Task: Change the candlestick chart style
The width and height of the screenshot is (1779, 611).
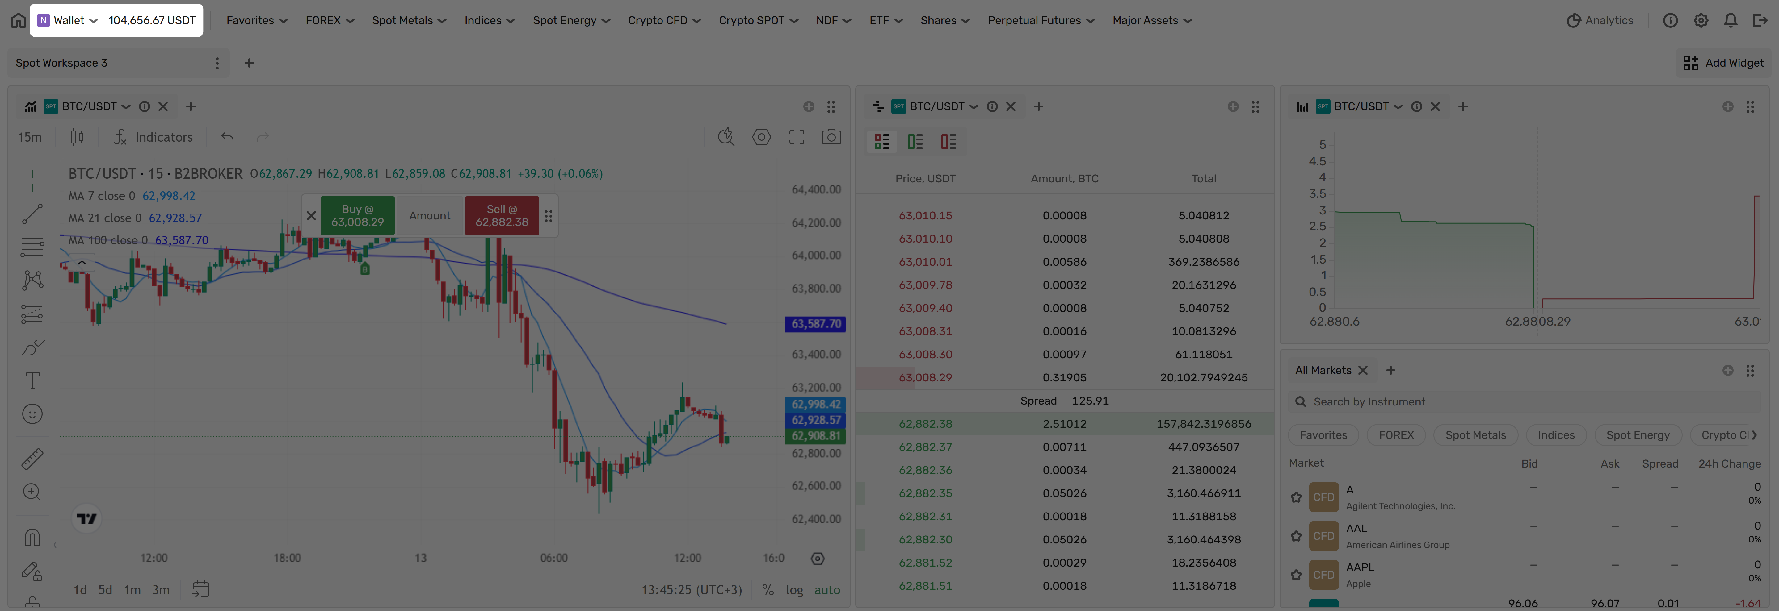Action: [77, 137]
